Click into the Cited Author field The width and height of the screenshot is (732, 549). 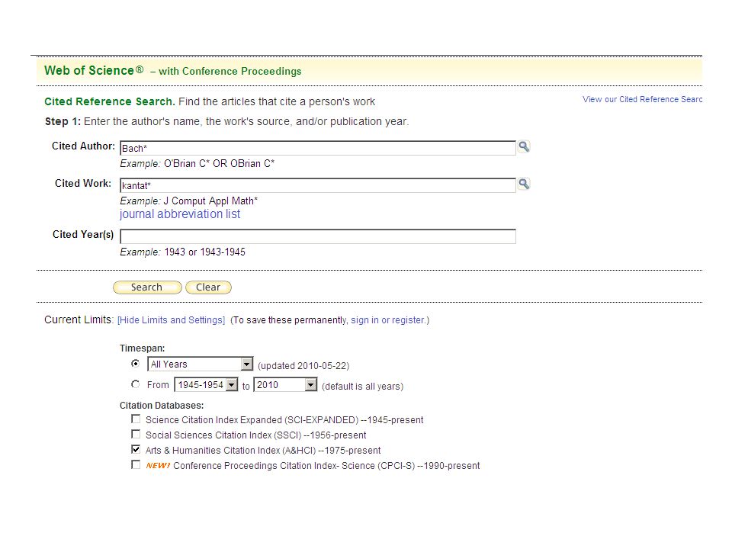click(318, 148)
